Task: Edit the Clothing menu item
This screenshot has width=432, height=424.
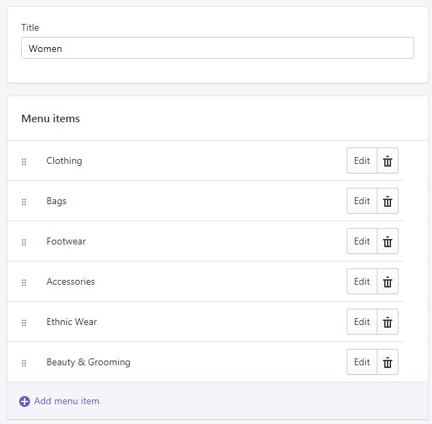Action: 362,161
